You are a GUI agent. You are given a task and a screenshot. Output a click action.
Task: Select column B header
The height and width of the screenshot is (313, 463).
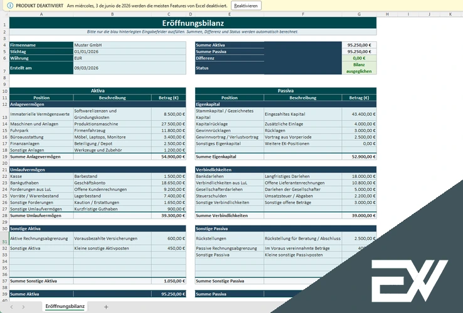click(112, 14)
